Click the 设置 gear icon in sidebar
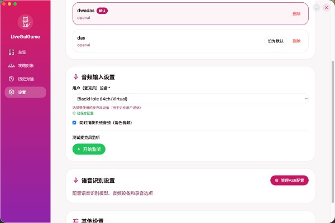Image resolution: width=335 pixels, height=223 pixels. click(12, 93)
